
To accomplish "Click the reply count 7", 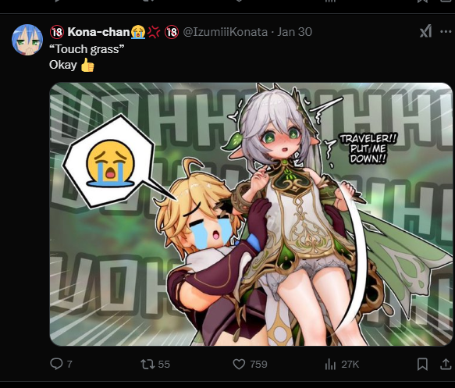I will [69, 365].
